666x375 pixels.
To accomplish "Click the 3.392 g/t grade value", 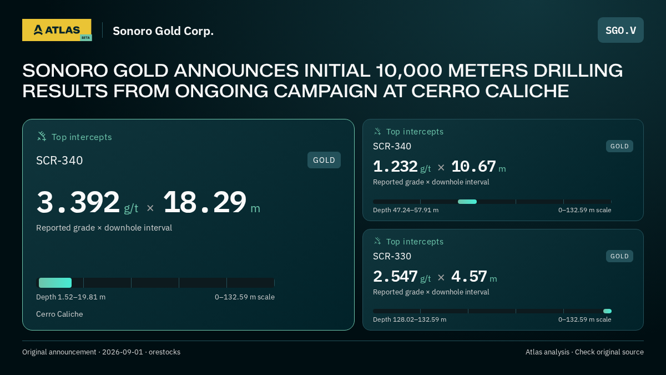I will click(87, 203).
